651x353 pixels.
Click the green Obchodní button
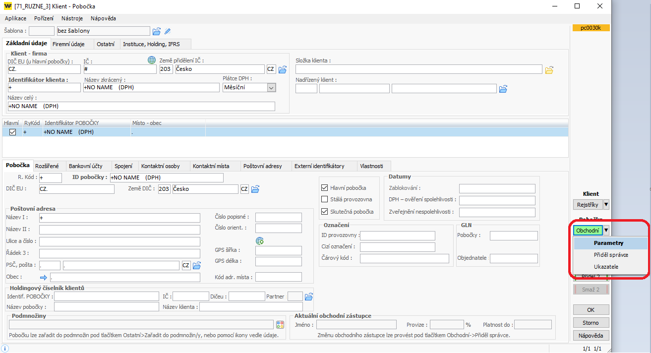[588, 231]
